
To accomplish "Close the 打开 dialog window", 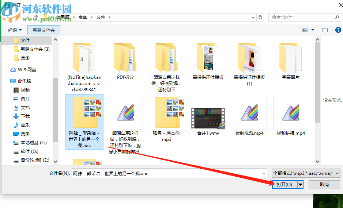I will click(341, 5).
